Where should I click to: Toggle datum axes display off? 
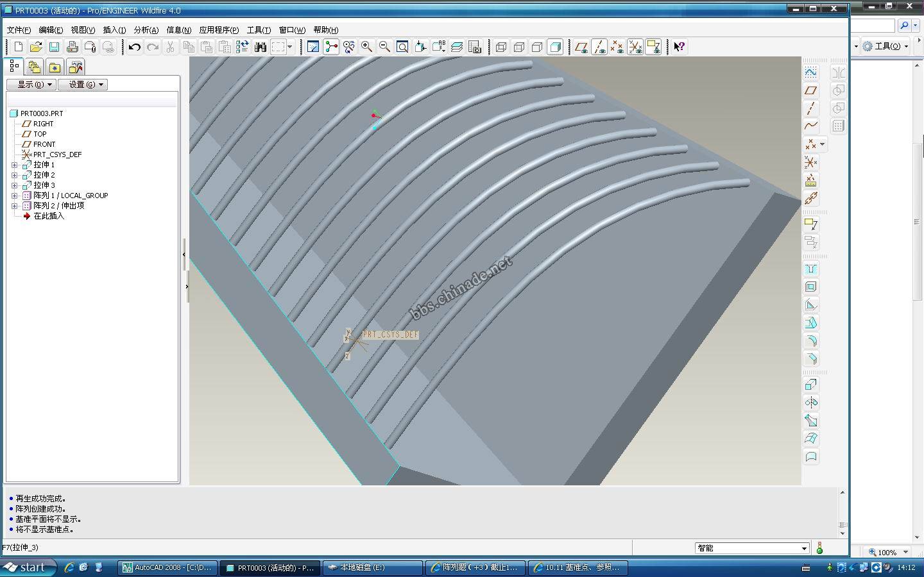pyautogui.click(x=599, y=47)
